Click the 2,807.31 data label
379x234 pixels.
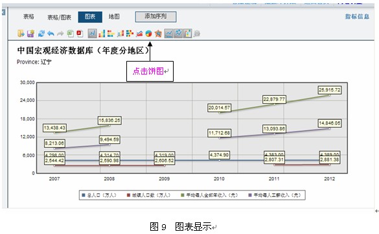click(274, 159)
